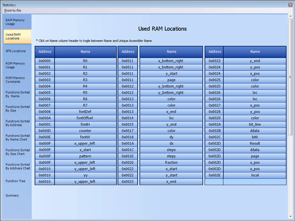Viewport: 295px width, 221px height.
Task: Click the color cell at 0x0029
Action: coord(255,118)
